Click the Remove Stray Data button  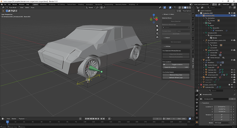point(176,75)
